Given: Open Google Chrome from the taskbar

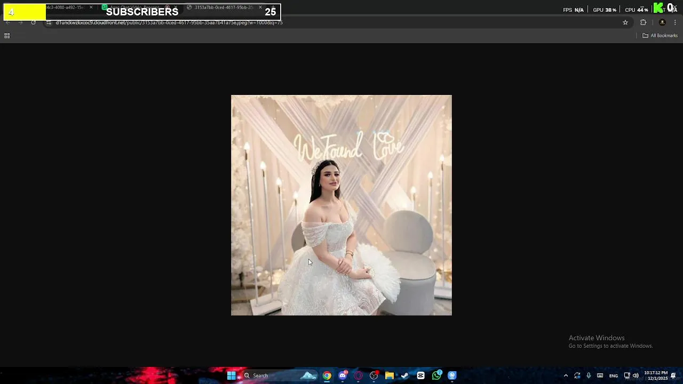Looking at the screenshot, I should pyautogui.click(x=327, y=375).
